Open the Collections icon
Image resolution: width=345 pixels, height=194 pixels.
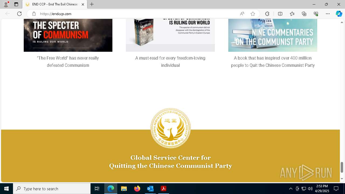coord(304,14)
